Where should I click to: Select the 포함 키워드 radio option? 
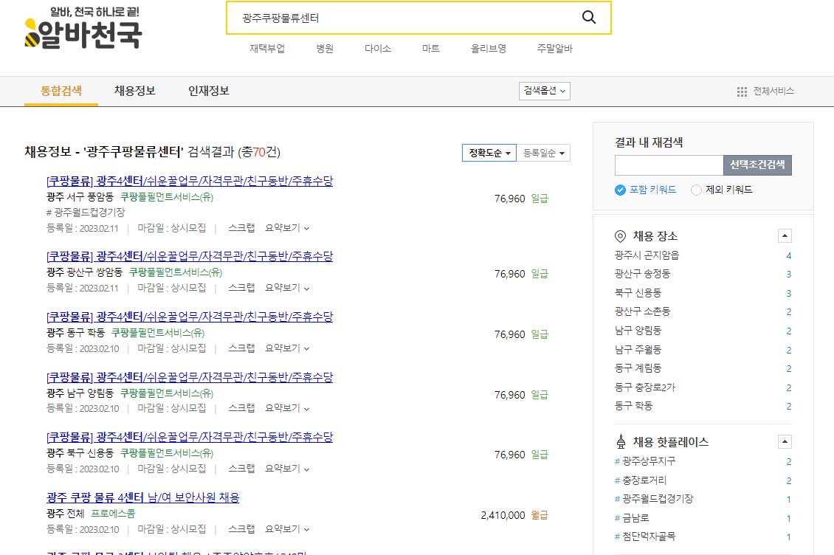(x=620, y=190)
